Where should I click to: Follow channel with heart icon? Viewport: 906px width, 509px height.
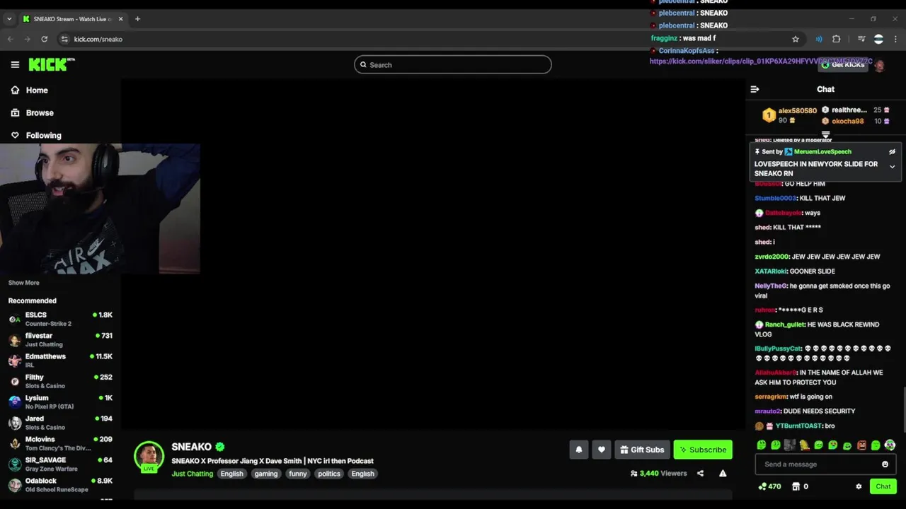(x=602, y=450)
